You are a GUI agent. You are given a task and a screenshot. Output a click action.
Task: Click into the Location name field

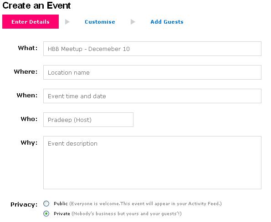tap(152, 72)
